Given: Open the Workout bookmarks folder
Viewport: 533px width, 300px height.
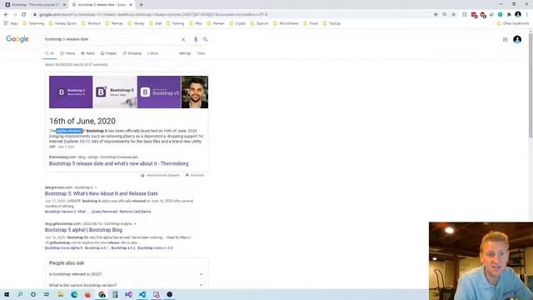Looking at the screenshot, I should point(91,23).
